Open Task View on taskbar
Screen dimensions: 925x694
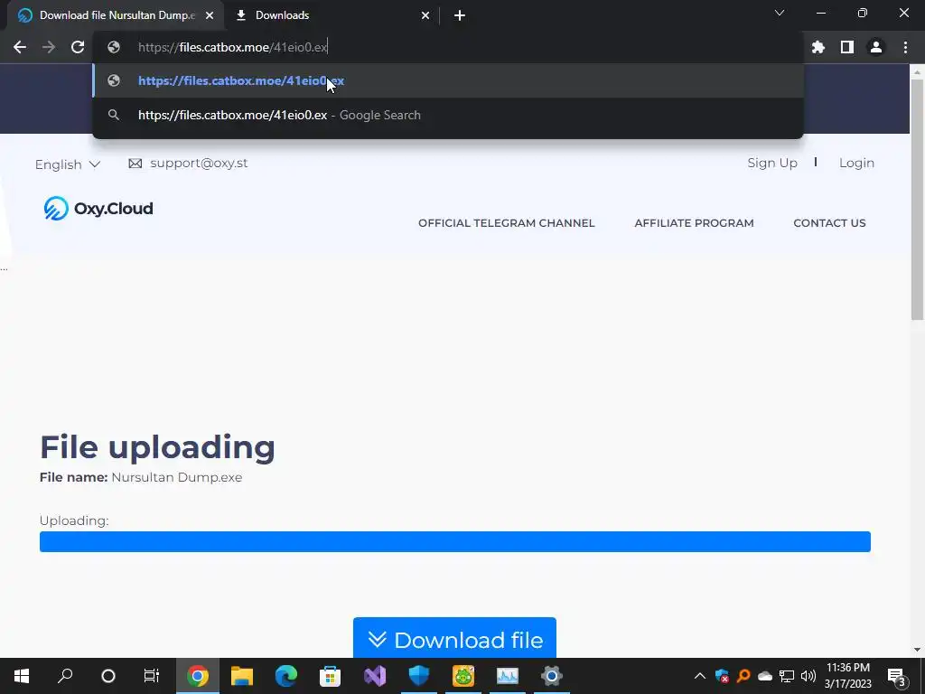point(152,676)
